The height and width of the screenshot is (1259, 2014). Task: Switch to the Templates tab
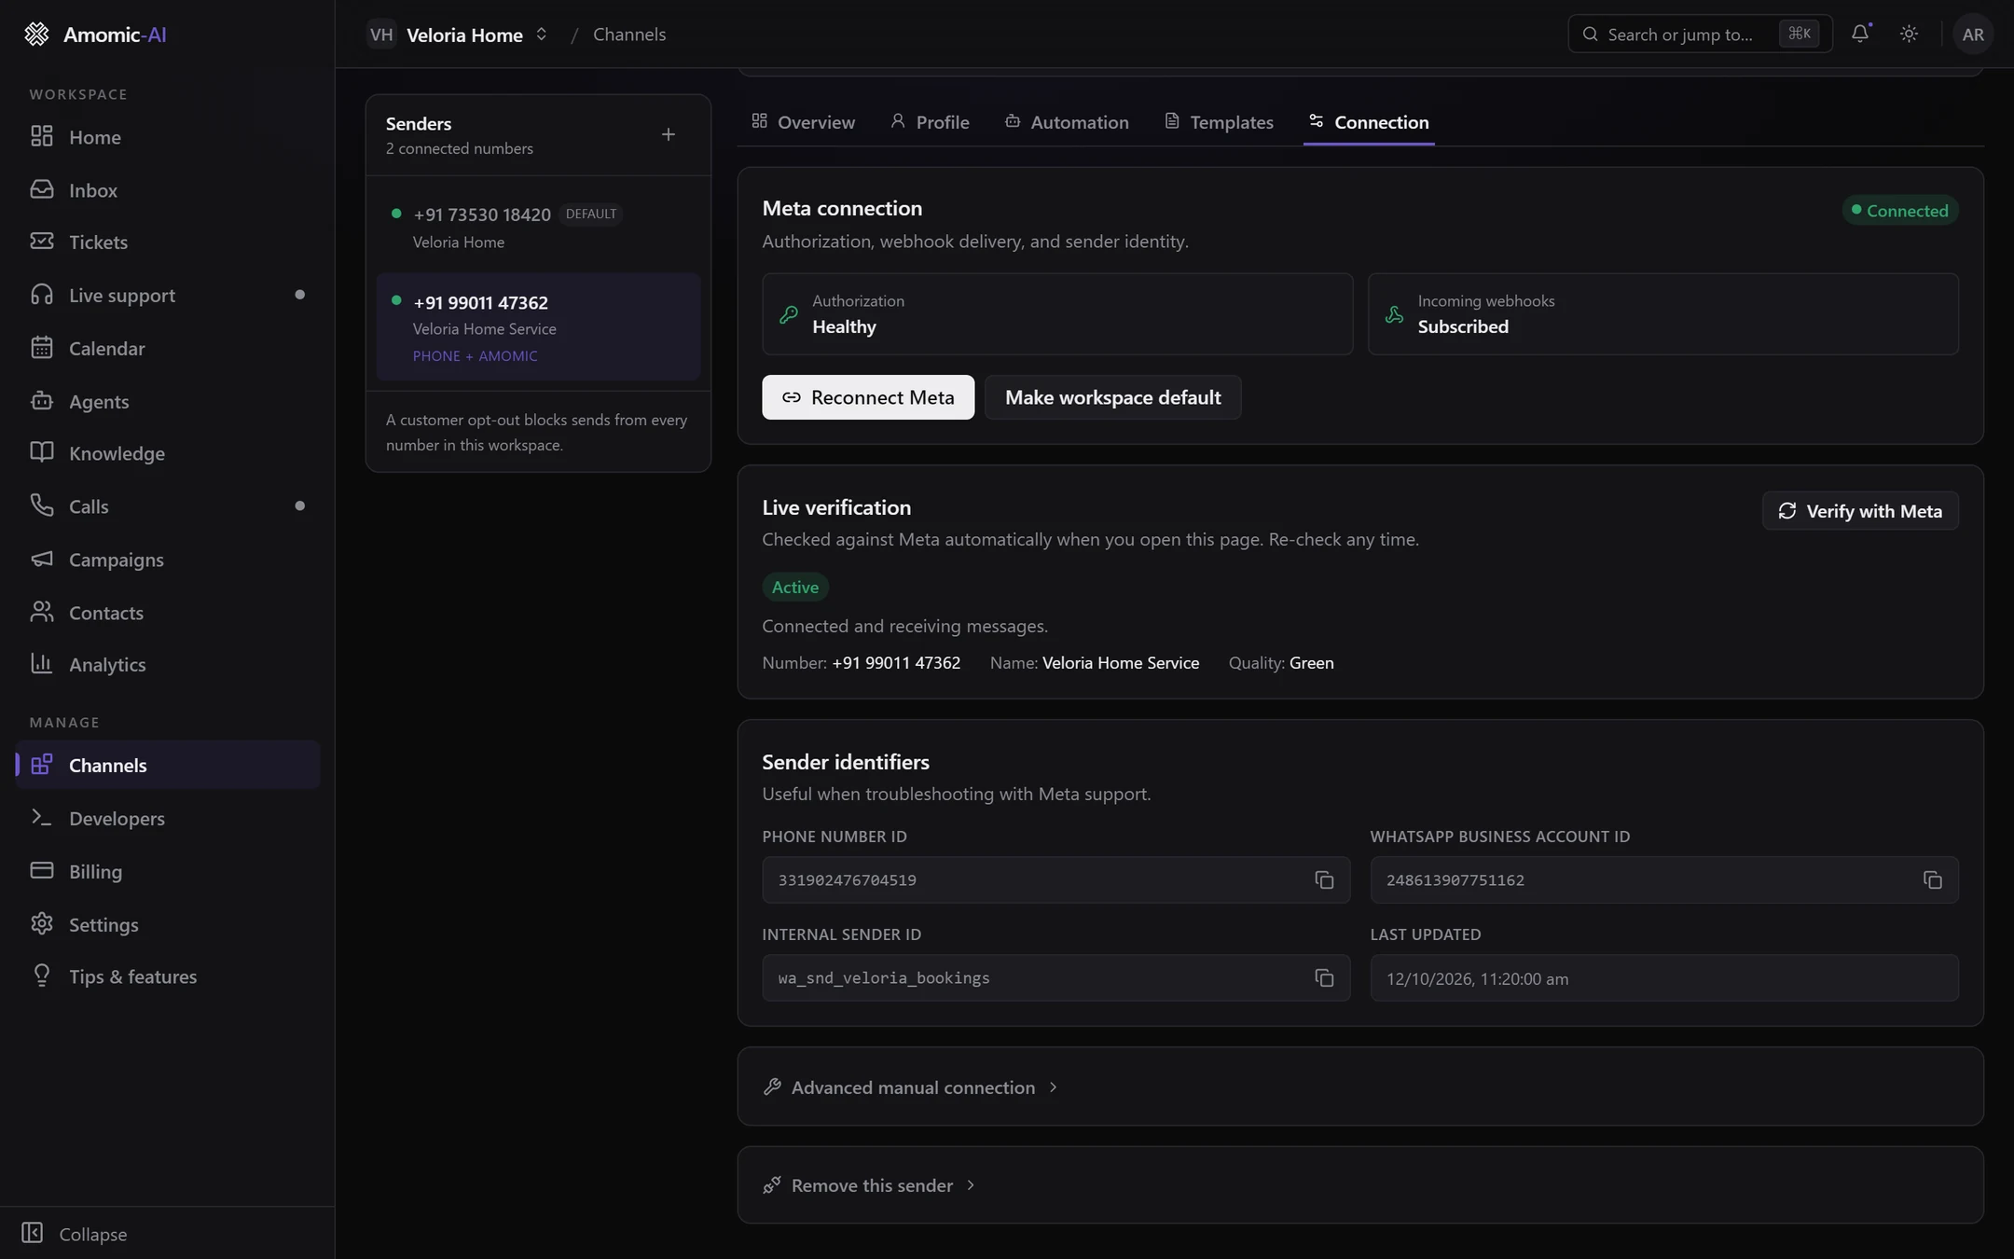(1219, 122)
